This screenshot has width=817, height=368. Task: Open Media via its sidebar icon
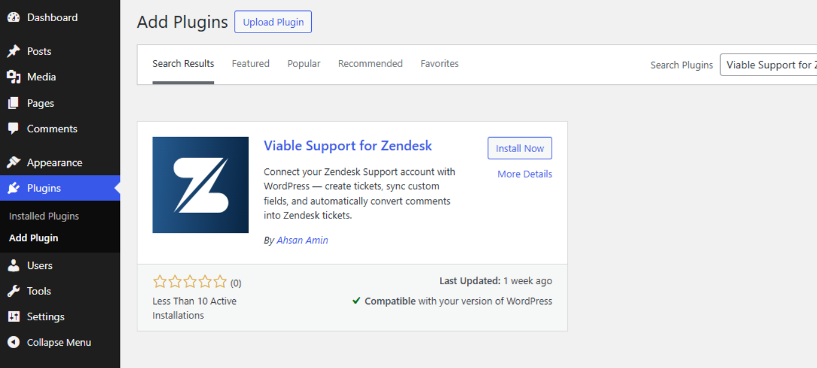click(x=13, y=77)
